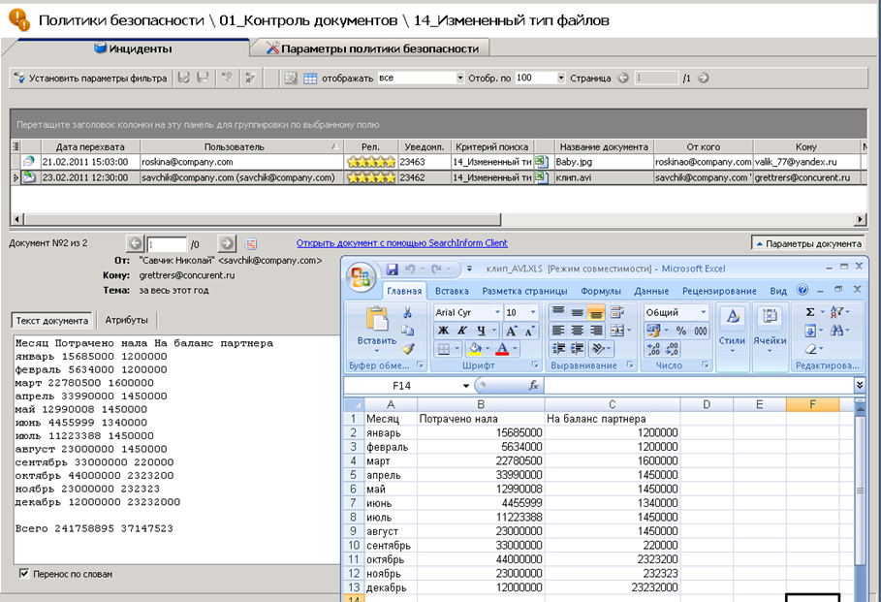
Task: Open the Отобр. по 100 dropdown
Action: coord(560,78)
